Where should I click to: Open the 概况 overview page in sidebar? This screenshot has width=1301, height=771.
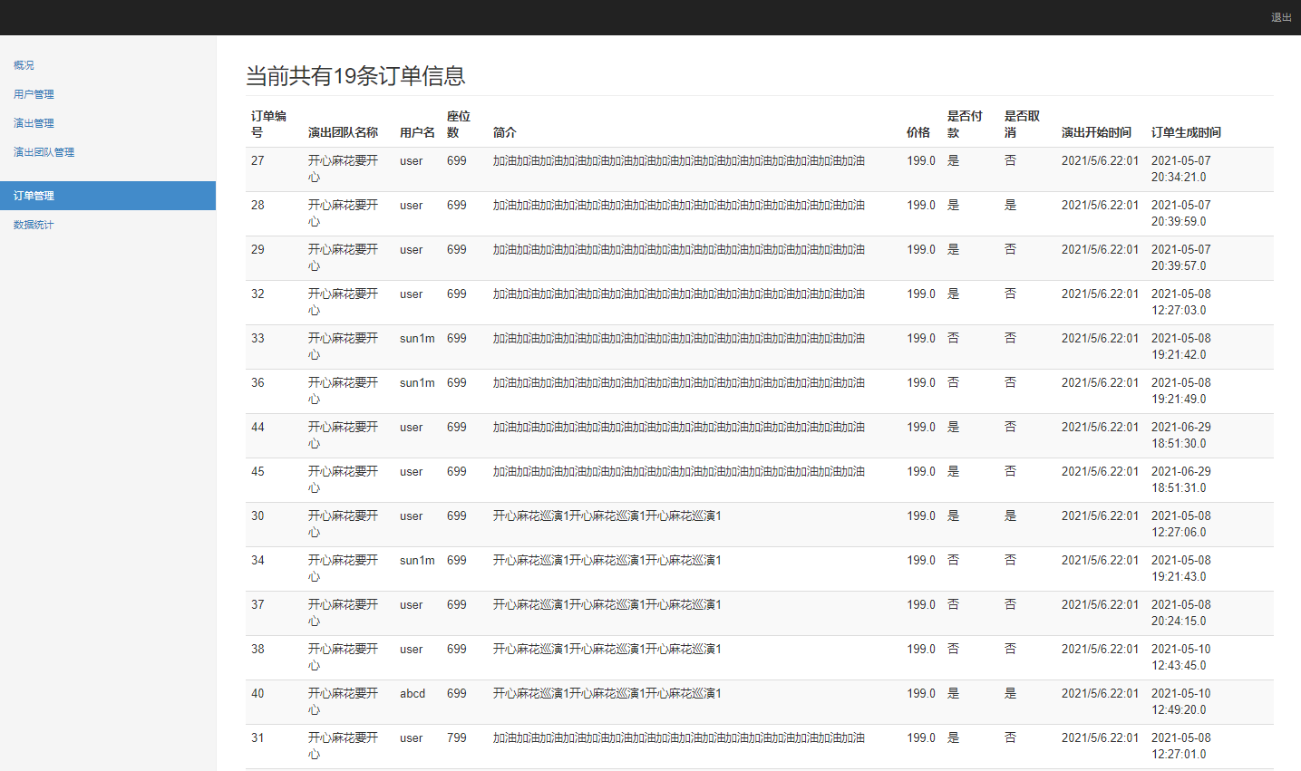click(x=23, y=64)
